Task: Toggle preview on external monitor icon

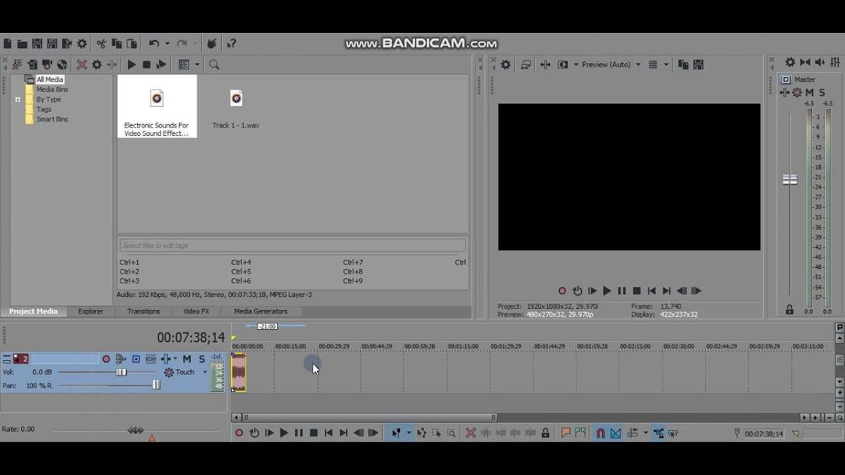Action: click(525, 65)
